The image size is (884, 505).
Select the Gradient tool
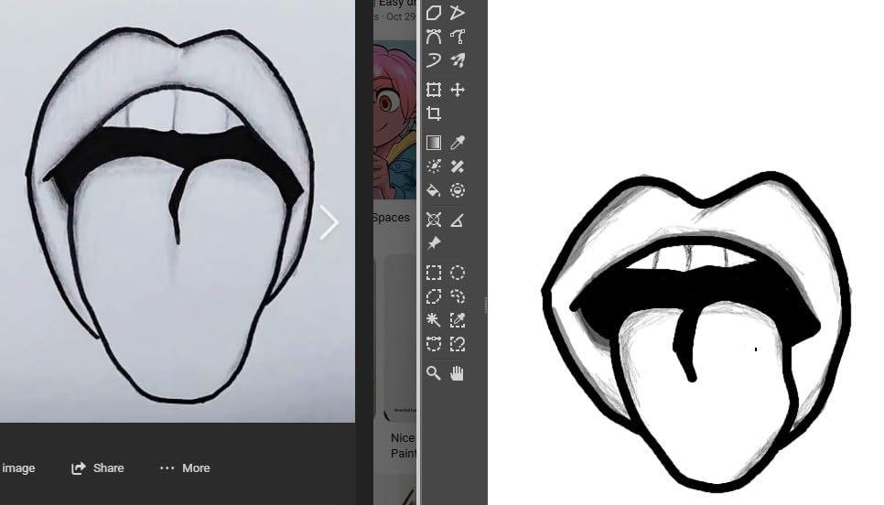click(x=434, y=143)
